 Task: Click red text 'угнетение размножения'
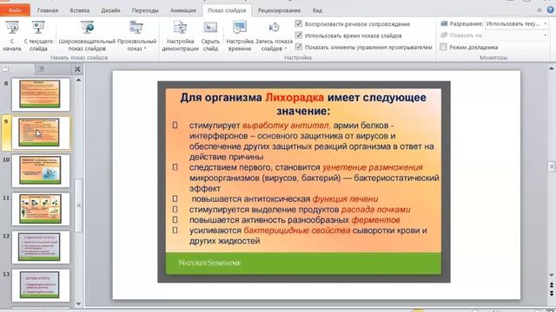(x=373, y=167)
